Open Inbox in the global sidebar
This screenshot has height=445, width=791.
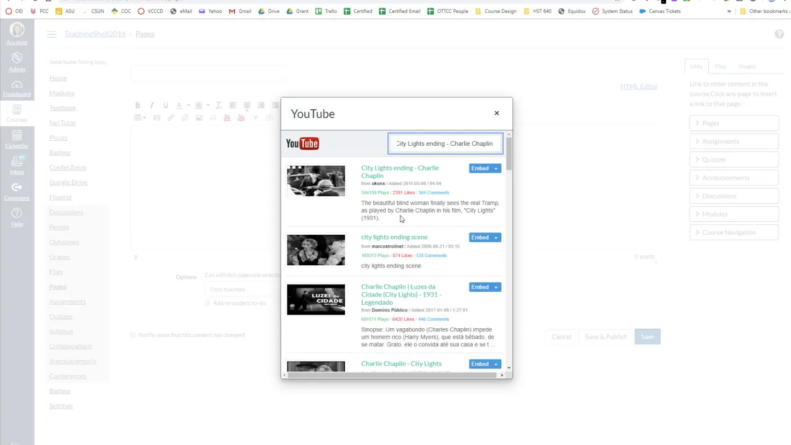(17, 165)
